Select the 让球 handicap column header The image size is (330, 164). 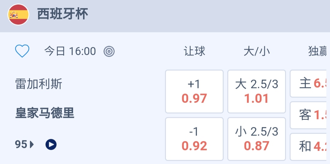pyautogui.click(x=194, y=51)
